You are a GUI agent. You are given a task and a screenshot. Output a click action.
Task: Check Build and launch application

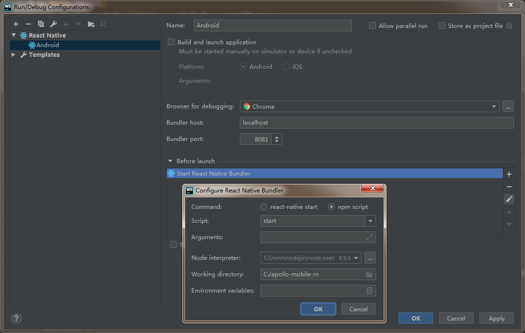(x=171, y=42)
